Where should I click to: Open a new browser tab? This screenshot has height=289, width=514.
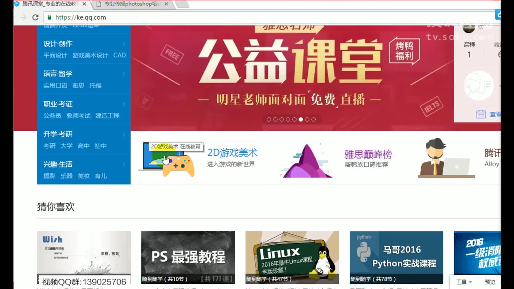(x=183, y=4)
